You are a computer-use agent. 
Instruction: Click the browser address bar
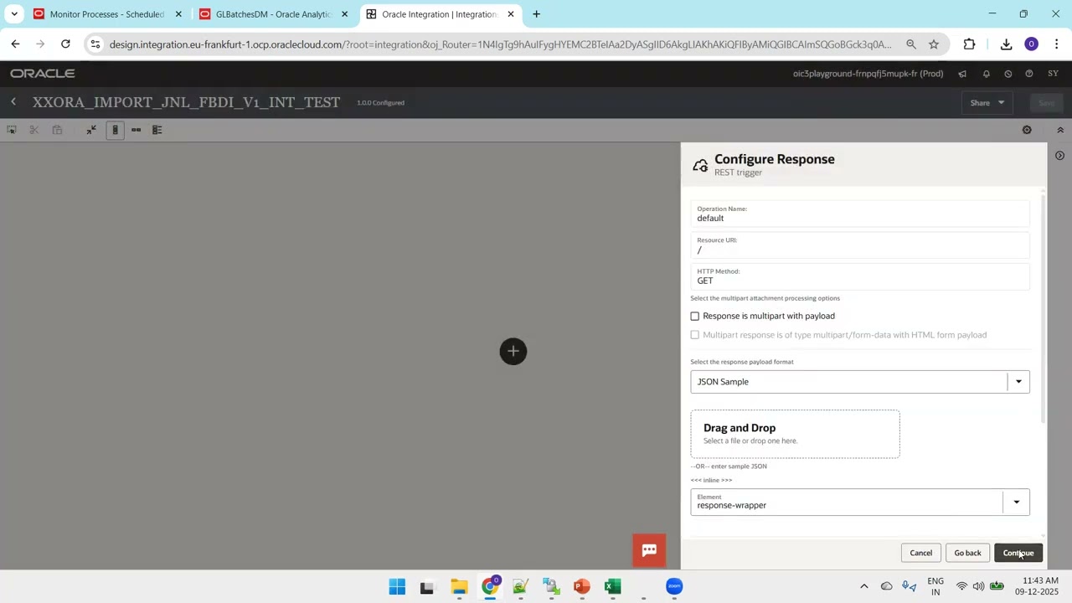500,44
